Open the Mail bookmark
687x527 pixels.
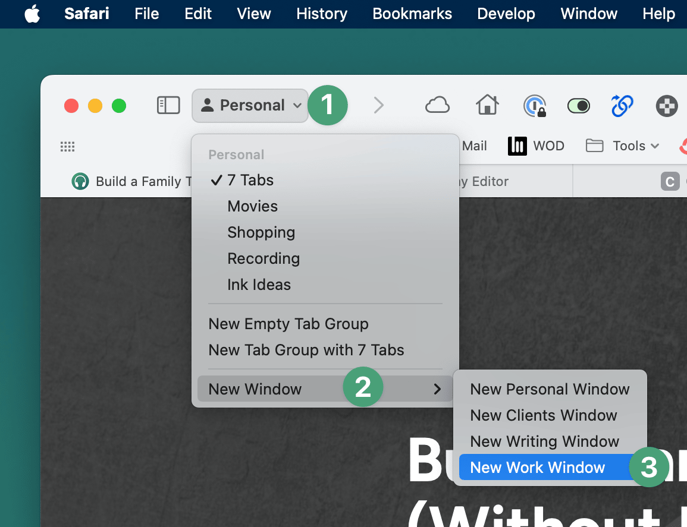pyautogui.click(x=474, y=146)
